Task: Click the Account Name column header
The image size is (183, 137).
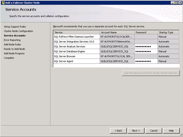Action: coord(117,33)
